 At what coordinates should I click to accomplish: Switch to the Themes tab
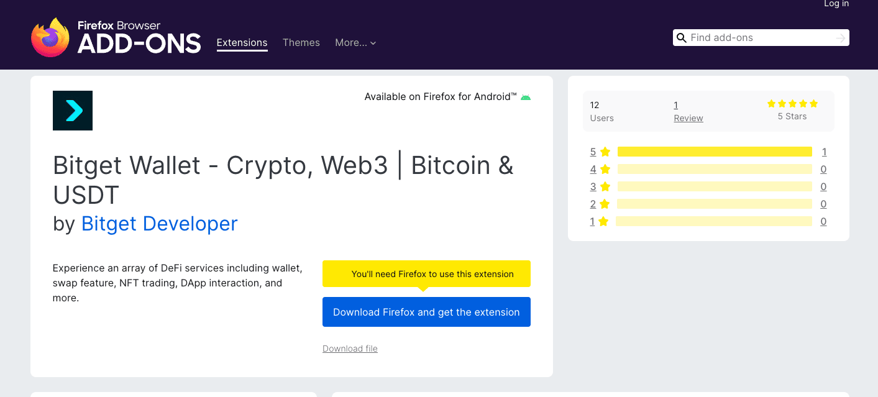301,43
